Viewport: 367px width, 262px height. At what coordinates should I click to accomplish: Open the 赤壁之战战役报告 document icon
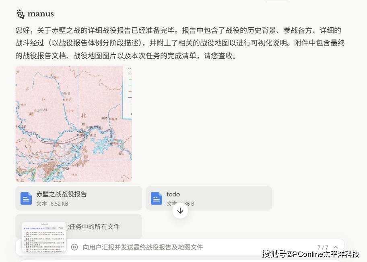[26, 198]
